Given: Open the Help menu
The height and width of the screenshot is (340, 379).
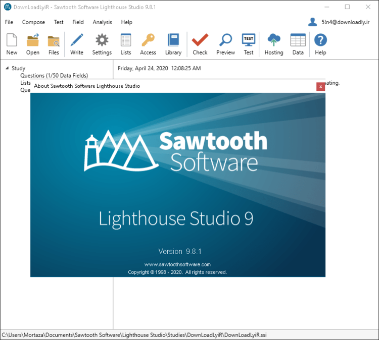Looking at the screenshot, I should pyautogui.click(x=126, y=22).
